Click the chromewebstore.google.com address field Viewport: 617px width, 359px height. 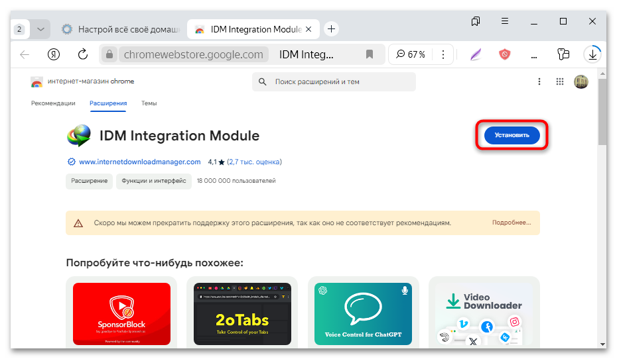pyautogui.click(x=194, y=54)
